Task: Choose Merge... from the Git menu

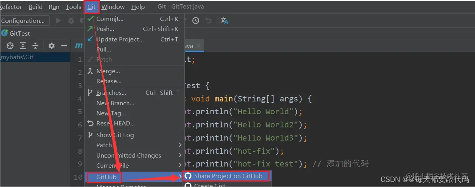Action: (134, 71)
